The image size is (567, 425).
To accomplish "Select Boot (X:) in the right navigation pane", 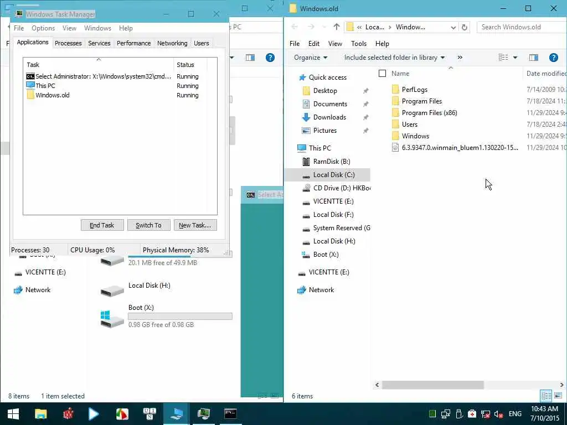I will 326,255.
